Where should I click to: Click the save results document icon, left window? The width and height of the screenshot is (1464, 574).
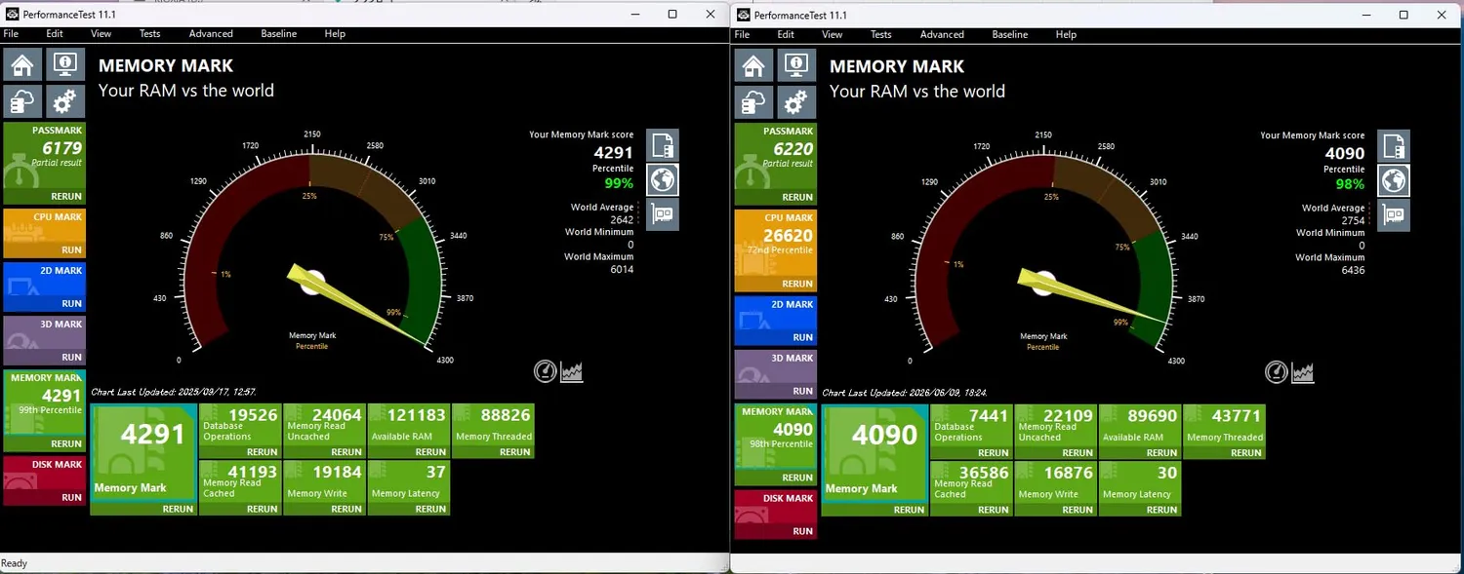tap(663, 145)
